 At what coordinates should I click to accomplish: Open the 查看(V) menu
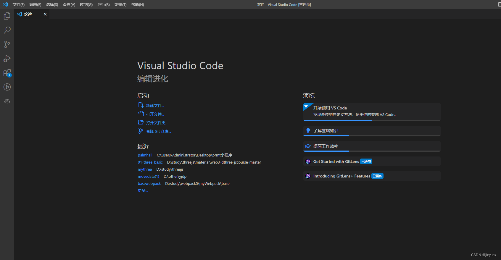pyautogui.click(x=69, y=4)
